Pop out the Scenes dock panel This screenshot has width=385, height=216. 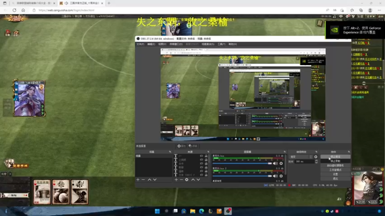(170, 152)
